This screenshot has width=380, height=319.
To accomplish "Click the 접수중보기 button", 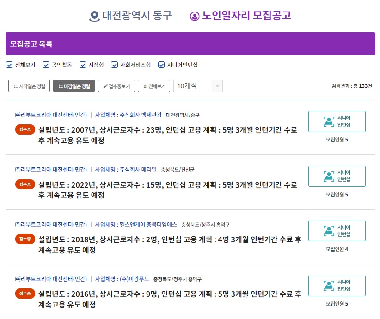I will [x=116, y=86].
